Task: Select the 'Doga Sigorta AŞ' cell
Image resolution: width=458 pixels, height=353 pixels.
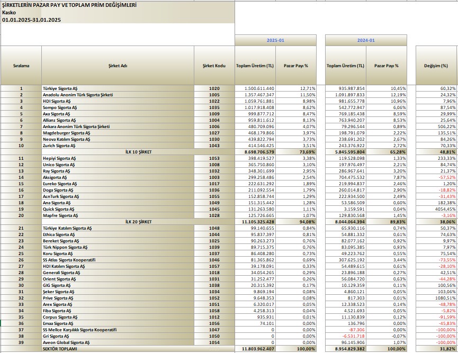Action: point(118,190)
